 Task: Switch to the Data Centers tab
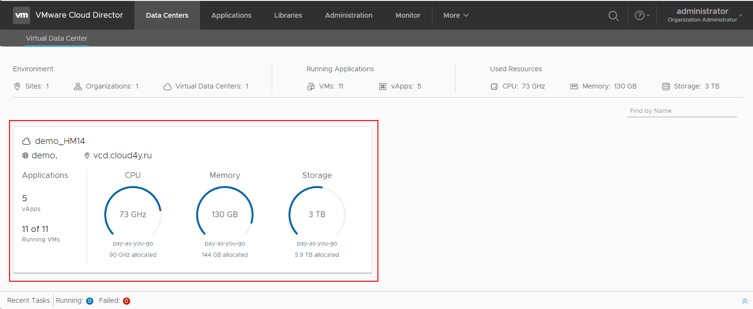coord(167,15)
